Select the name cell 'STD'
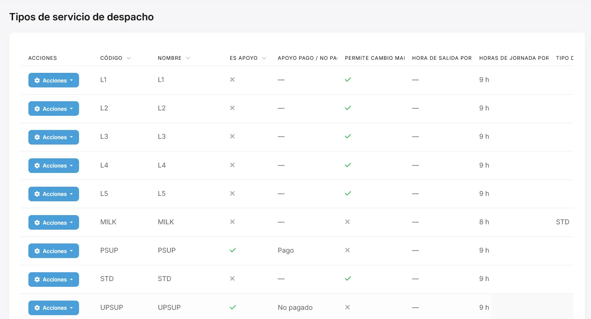 165,279
